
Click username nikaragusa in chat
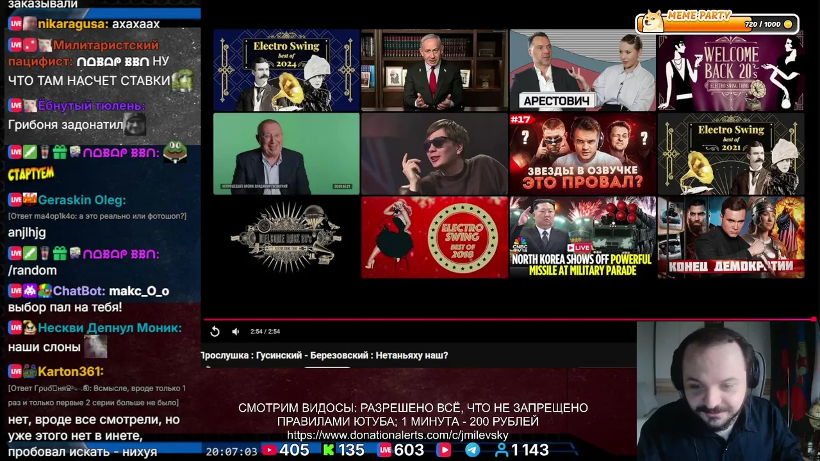(x=72, y=24)
